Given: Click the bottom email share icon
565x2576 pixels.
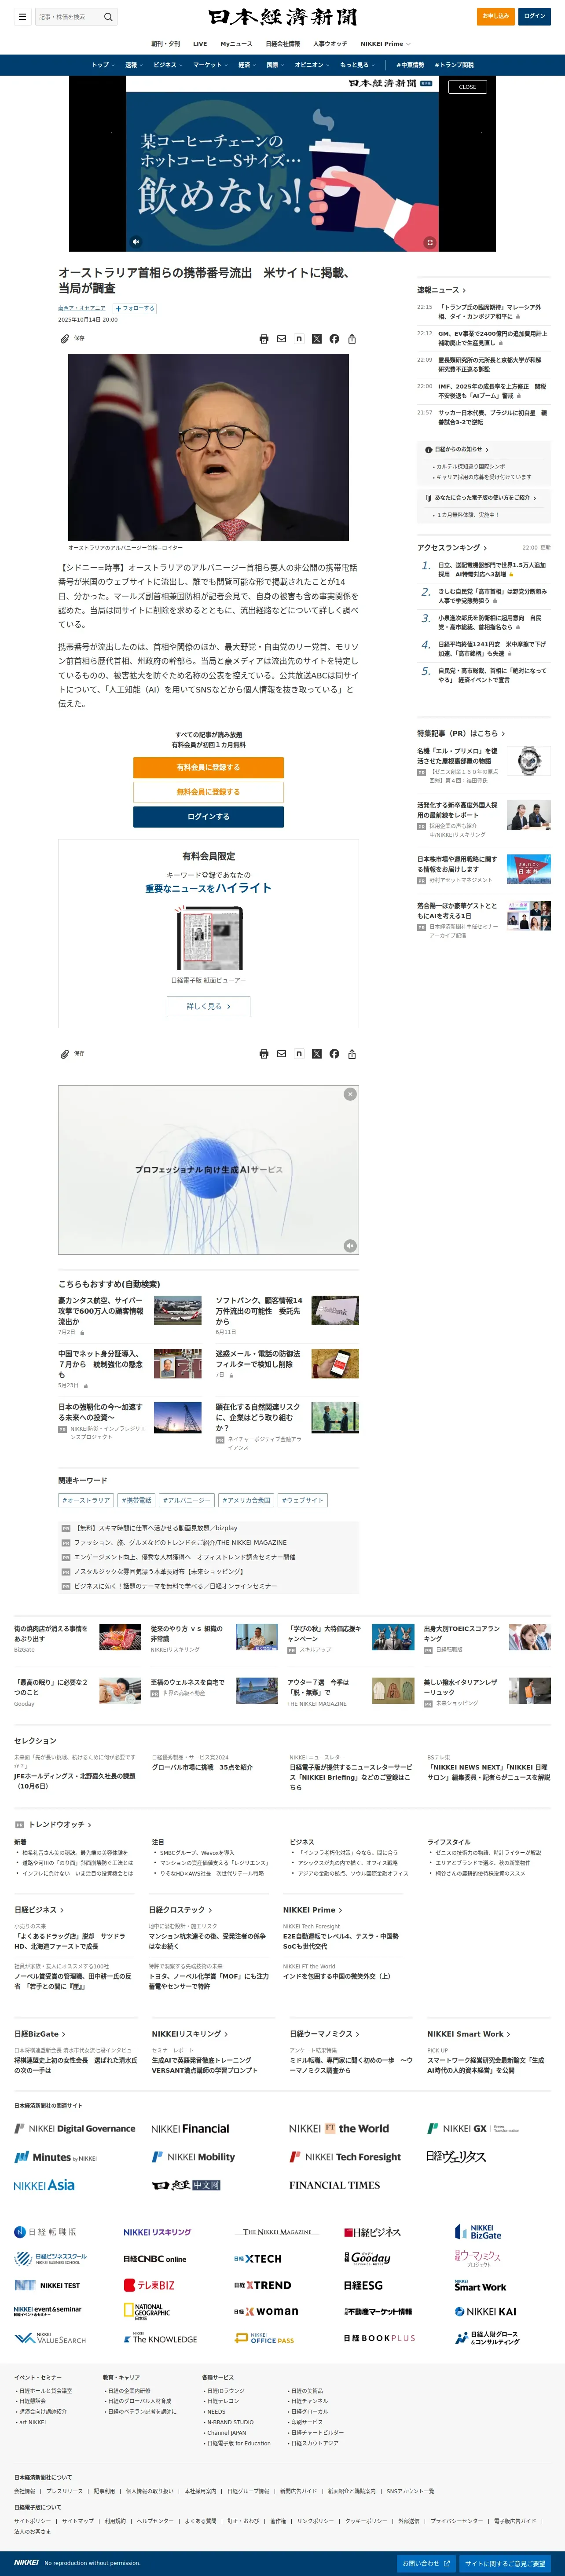Looking at the screenshot, I should tap(282, 1054).
